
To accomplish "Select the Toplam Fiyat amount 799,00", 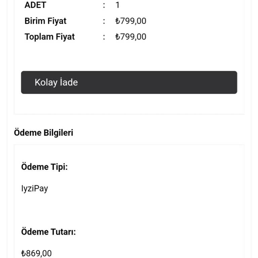I will coord(133,37).
